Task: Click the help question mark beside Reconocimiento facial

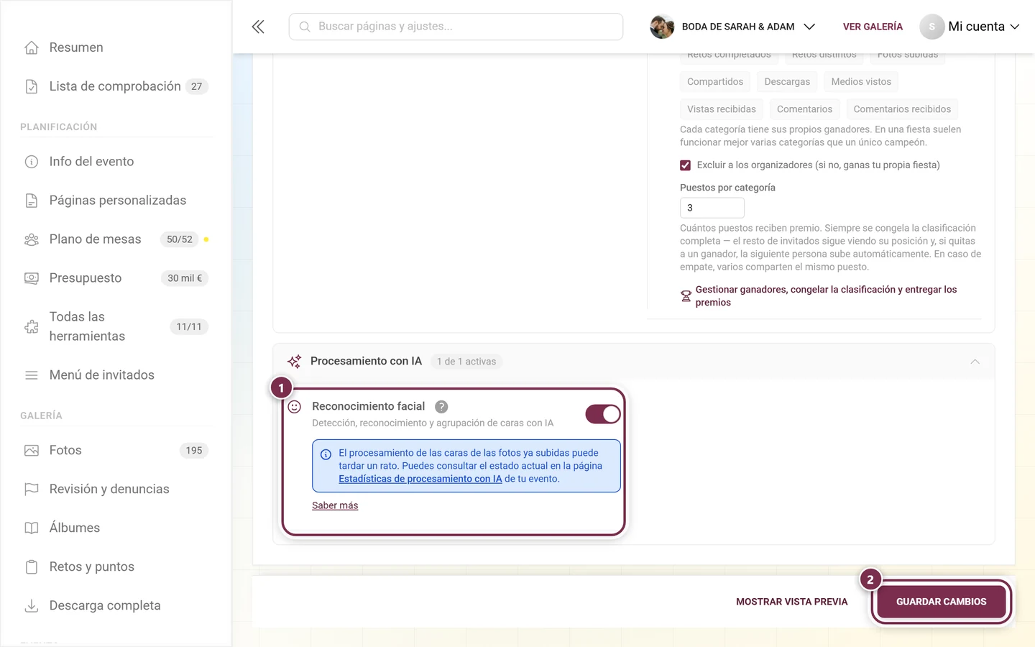Action: pos(441,407)
